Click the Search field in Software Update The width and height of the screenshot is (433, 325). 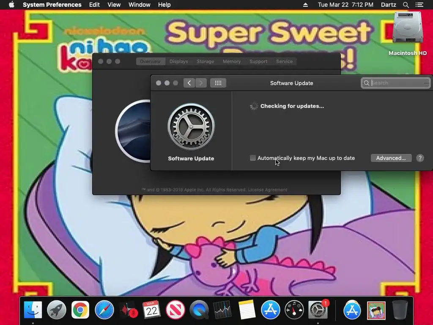[395, 83]
